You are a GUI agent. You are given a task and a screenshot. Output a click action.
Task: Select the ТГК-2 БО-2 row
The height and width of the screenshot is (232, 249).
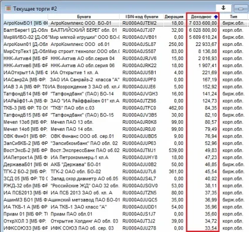[x=125, y=171]
